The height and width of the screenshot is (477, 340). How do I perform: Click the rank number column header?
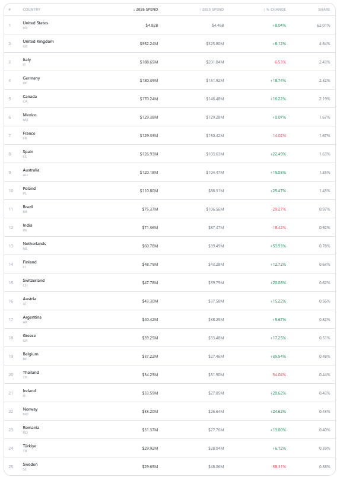click(9, 9)
